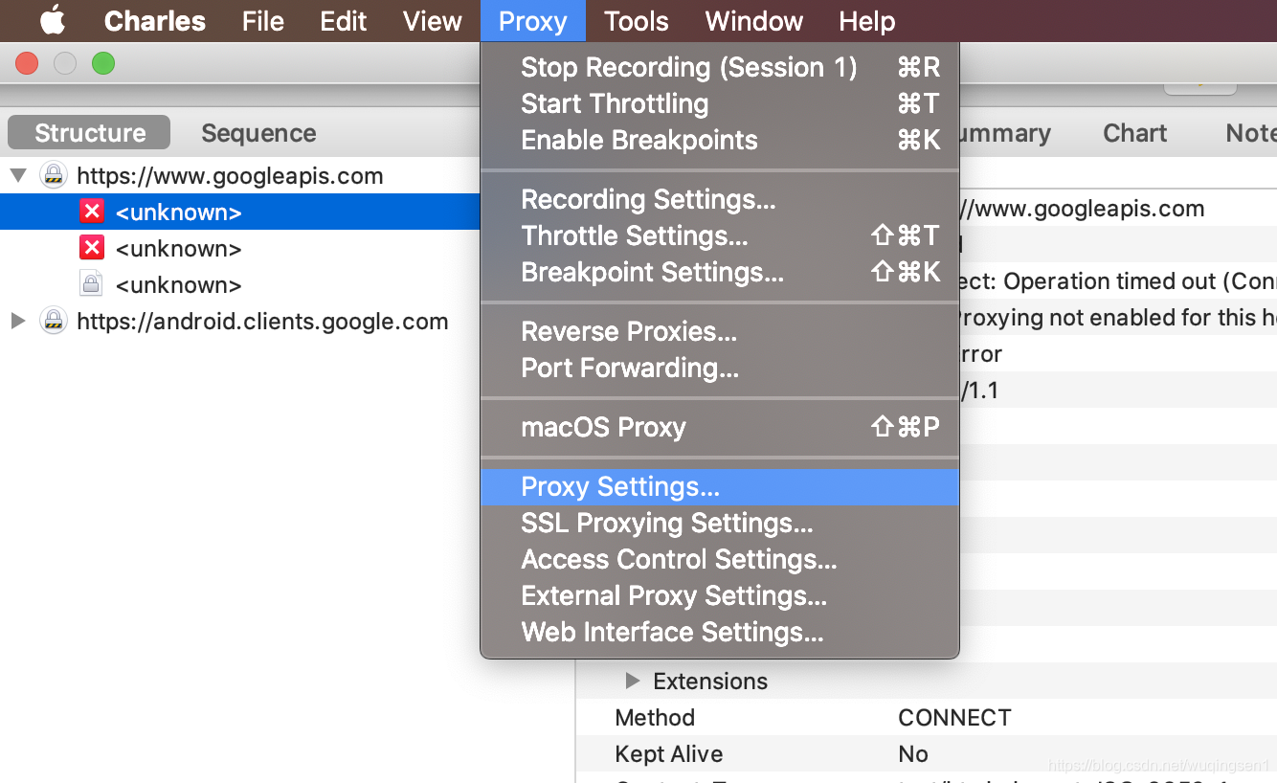Screen dimensions: 1277x783
Task: Click the Extensions label
Action: [710, 682]
